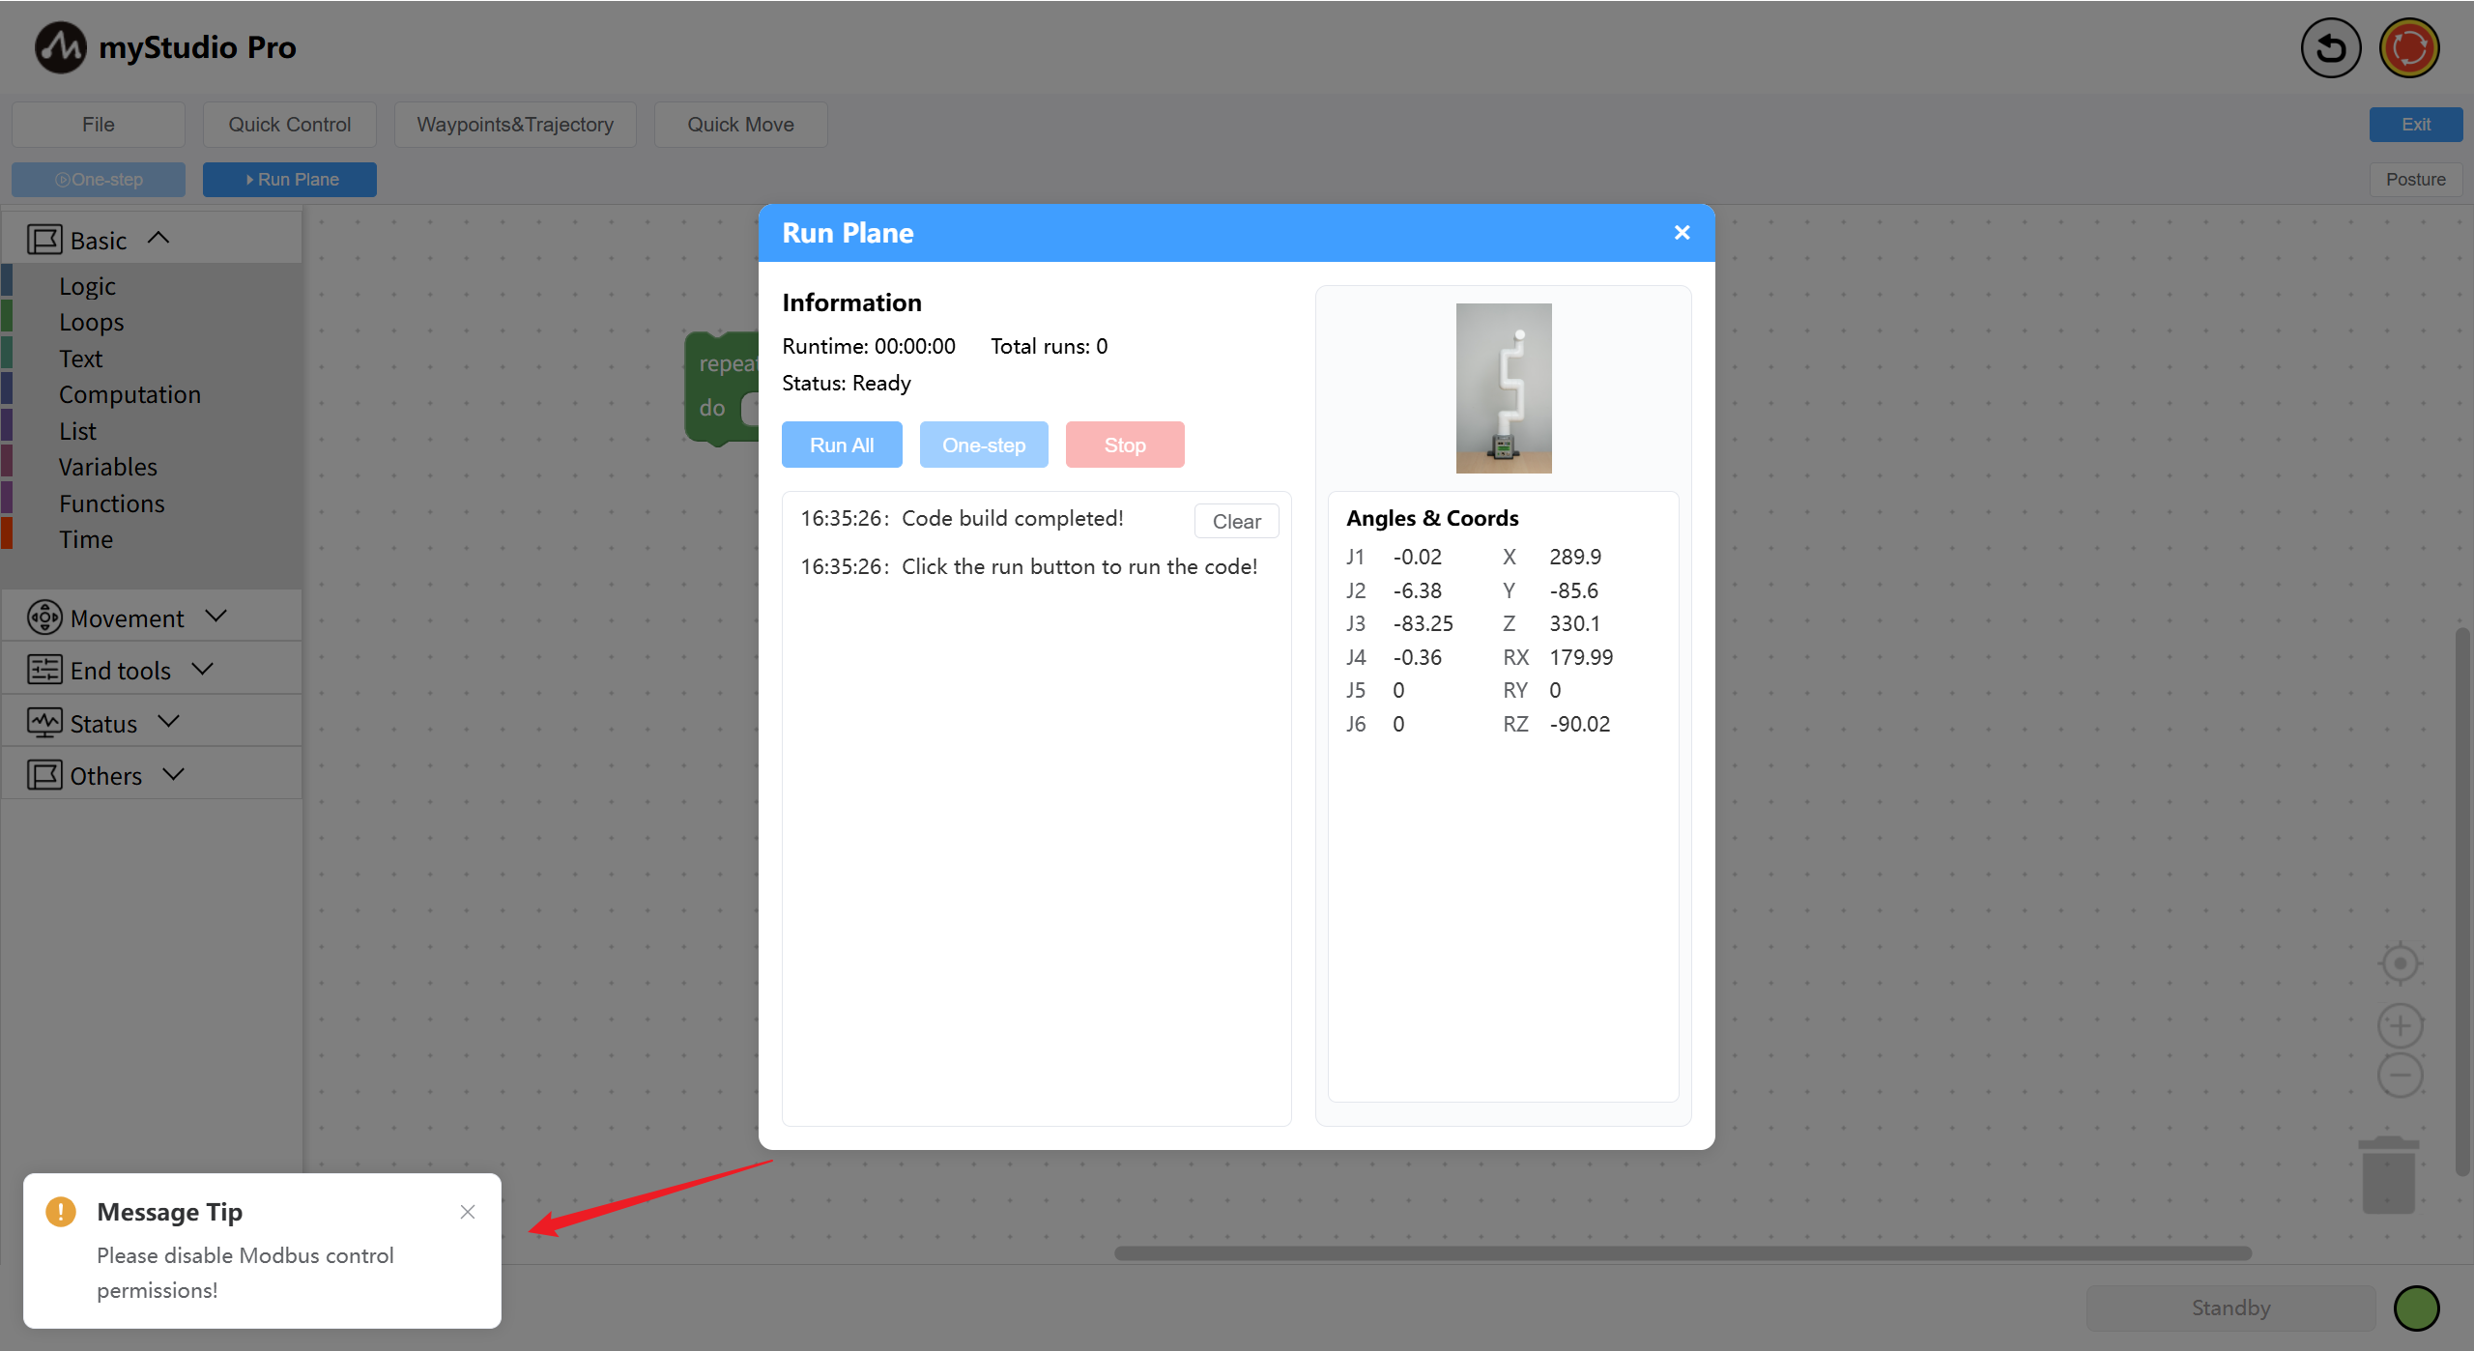
Task: Click the canvas zoom in plus icon
Action: [2400, 1025]
